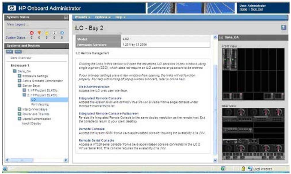The height and width of the screenshot is (174, 291).
Task: Click left arrow of tree horizontal scrollbar
Action: 7,160
